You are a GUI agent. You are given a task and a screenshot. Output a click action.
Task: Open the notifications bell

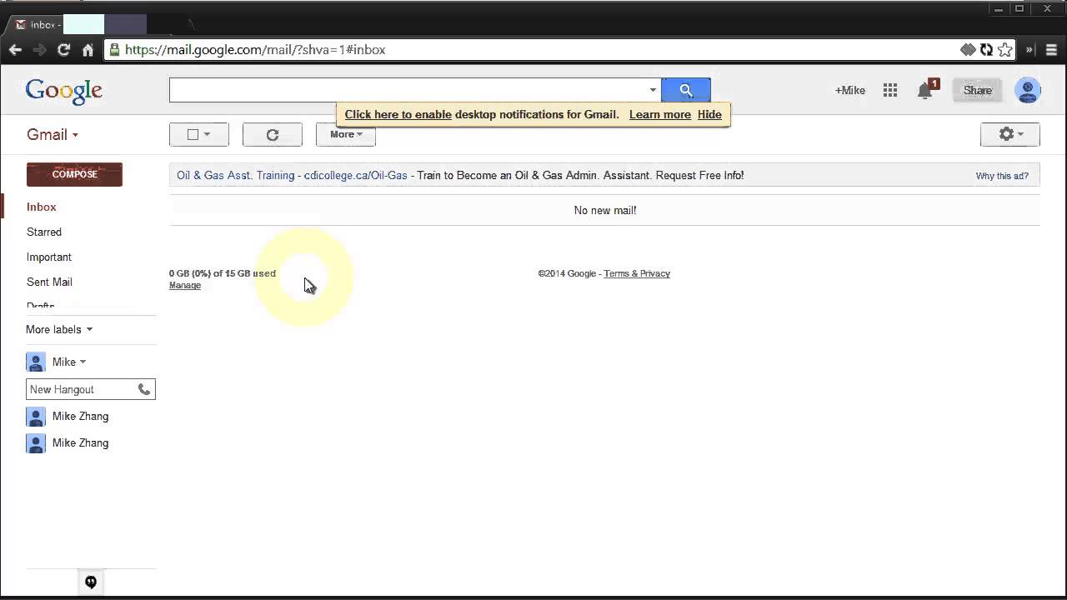(924, 91)
